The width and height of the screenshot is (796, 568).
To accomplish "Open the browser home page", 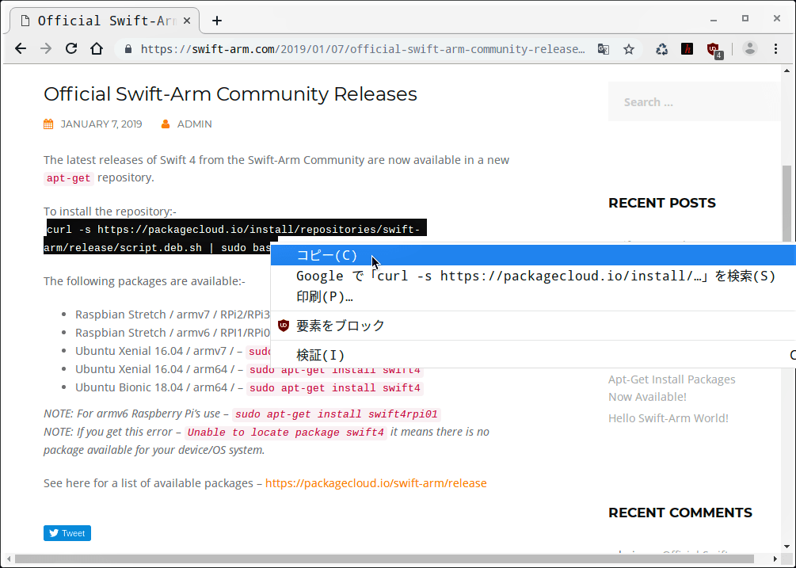I will 97,49.
